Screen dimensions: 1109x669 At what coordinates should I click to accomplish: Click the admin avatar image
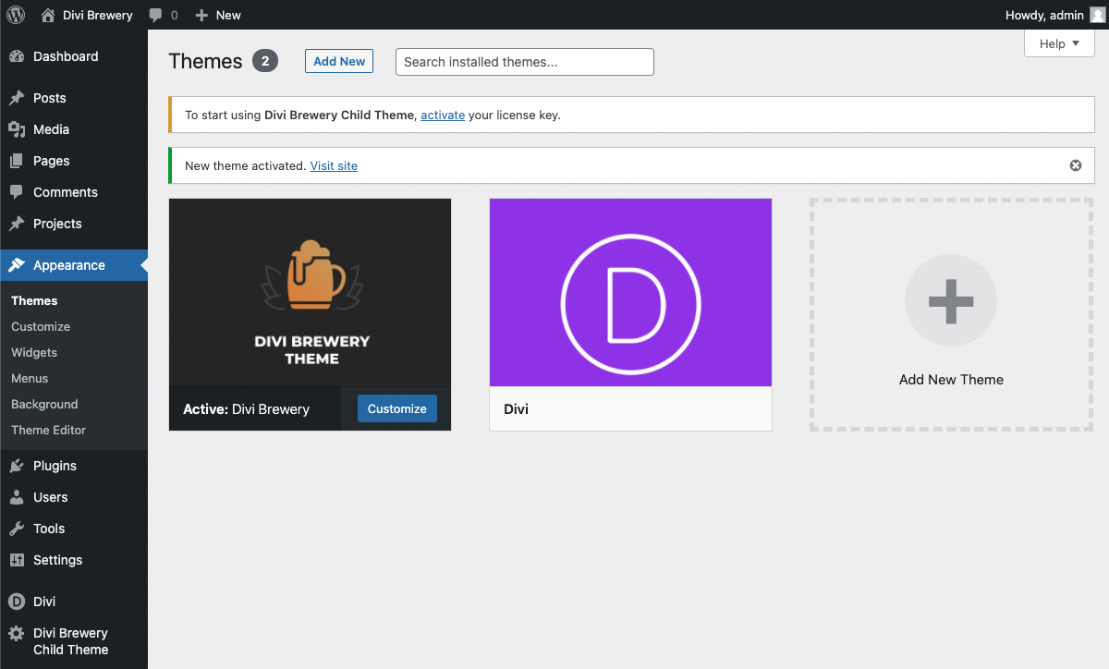[x=1097, y=15]
